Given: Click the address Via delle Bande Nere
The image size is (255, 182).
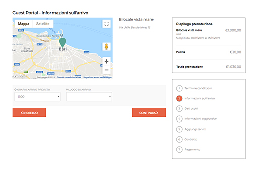Looking at the screenshot, I should point(135,27).
